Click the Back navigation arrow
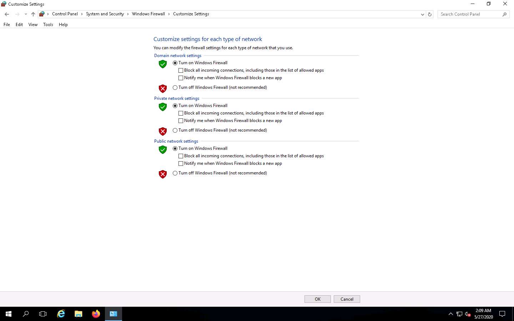Viewport: 514px width, 321px height. (7, 14)
